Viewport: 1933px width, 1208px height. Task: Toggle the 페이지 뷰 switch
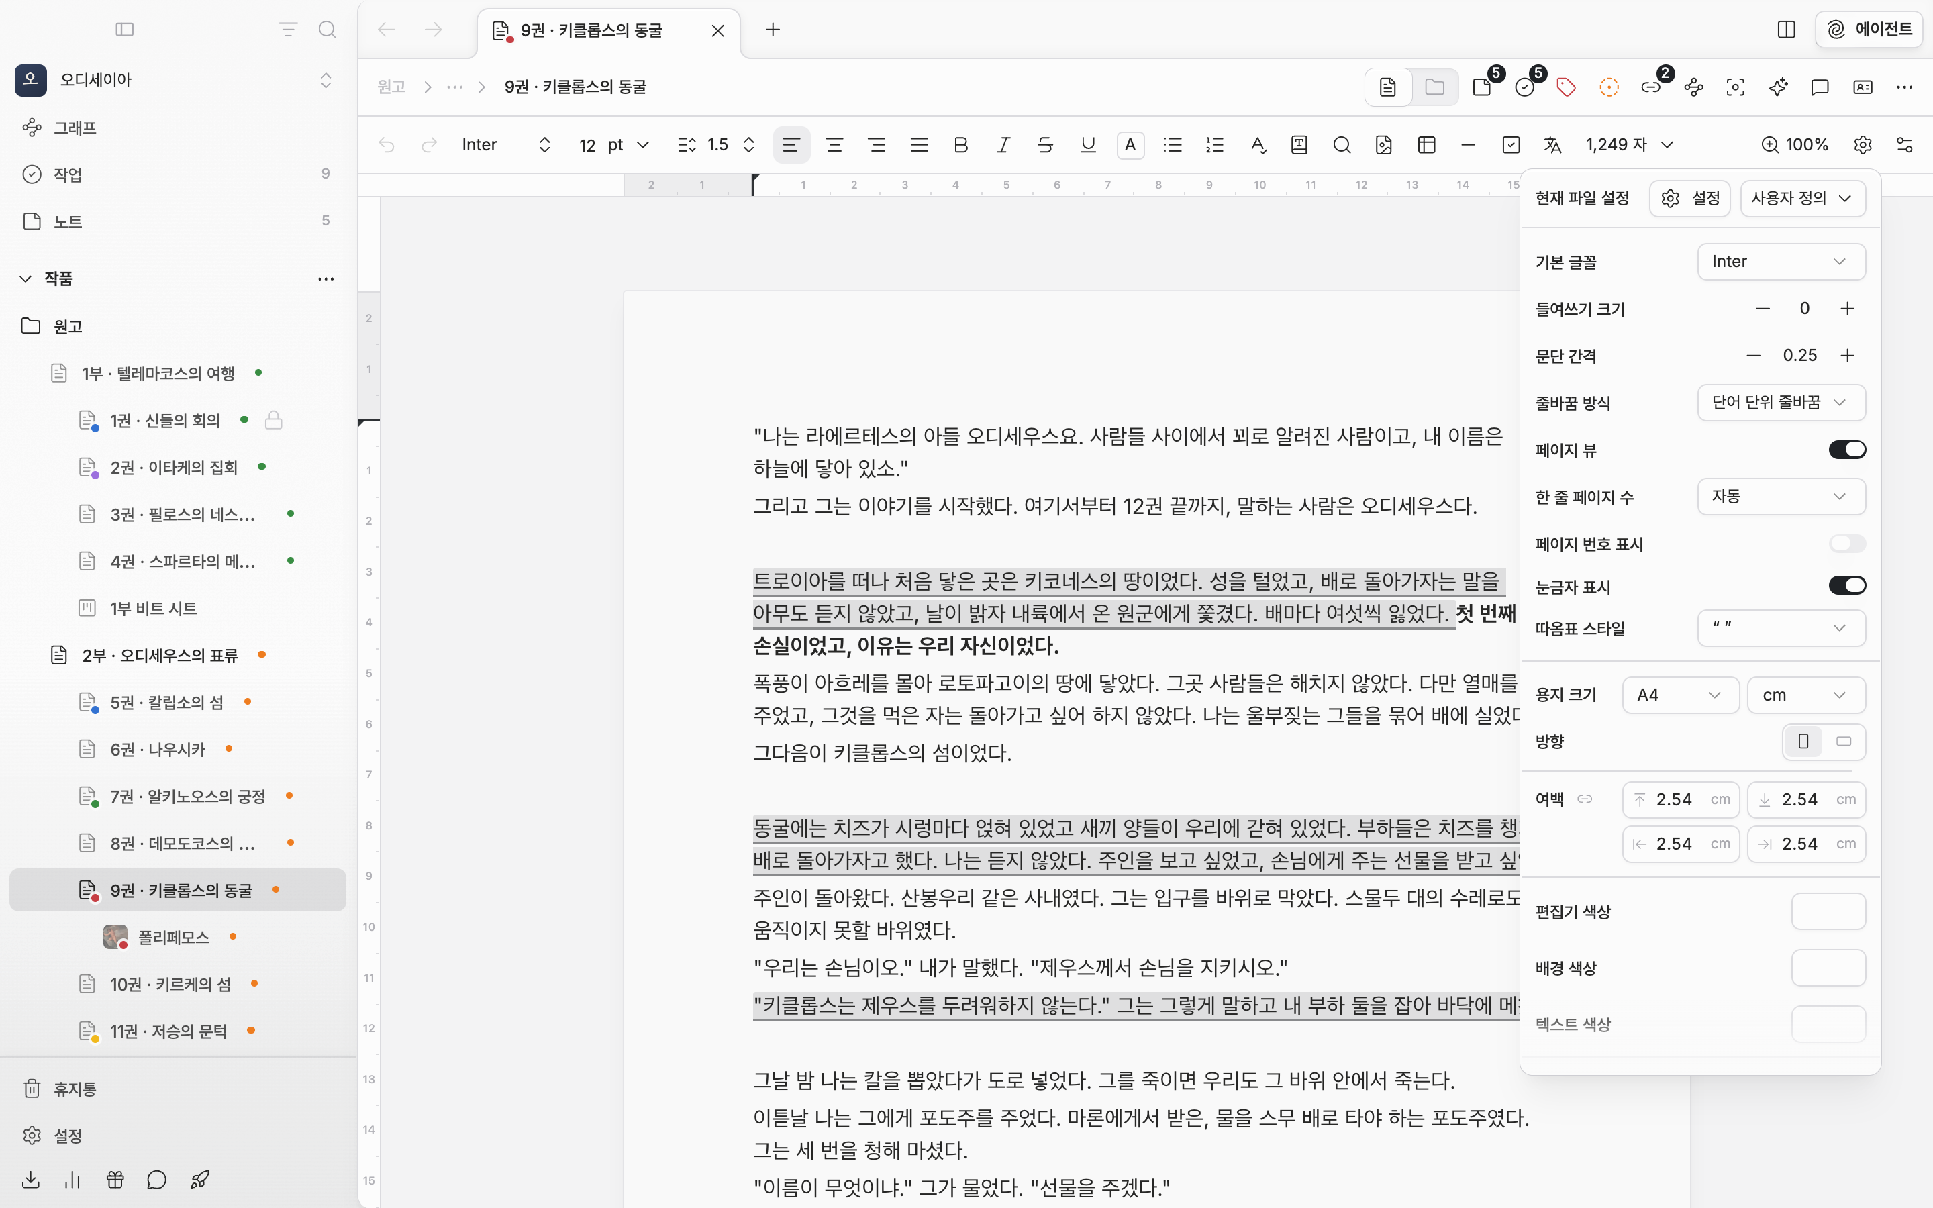[1846, 450]
